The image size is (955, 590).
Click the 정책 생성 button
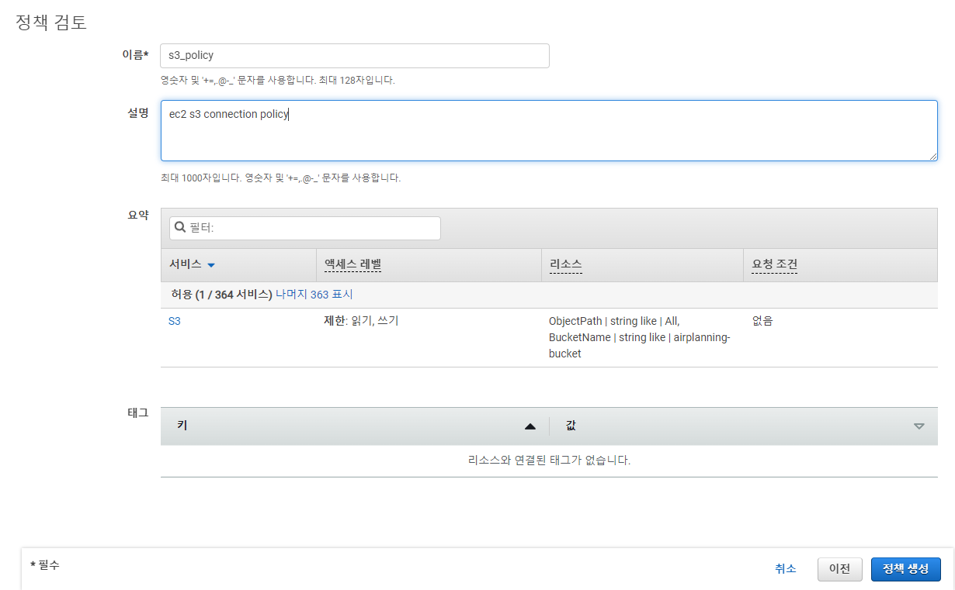point(906,569)
